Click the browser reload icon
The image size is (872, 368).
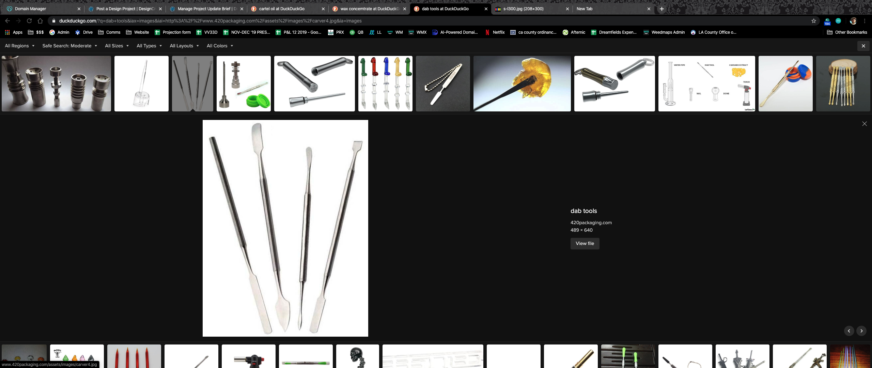coord(29,21)
